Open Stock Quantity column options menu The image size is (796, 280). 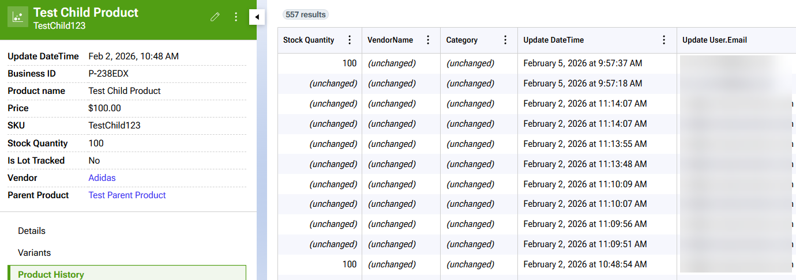point(349,40)
